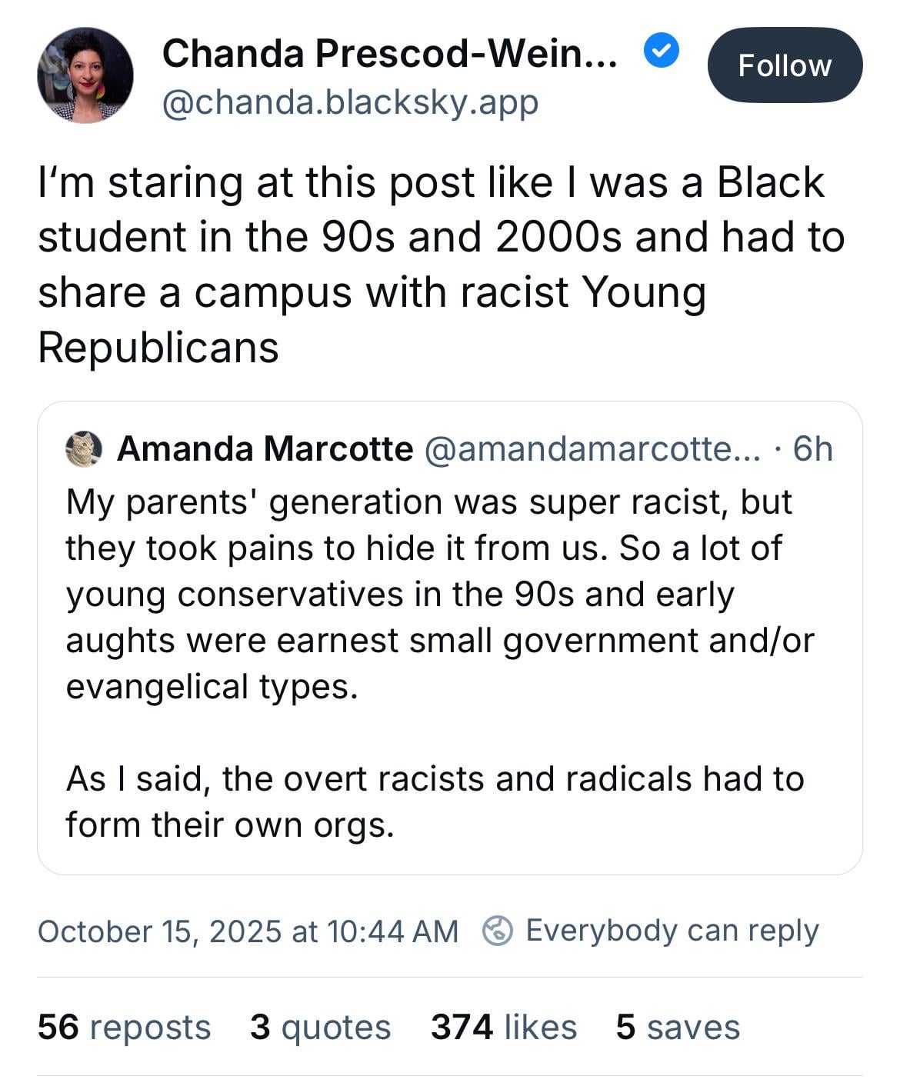Click the @amandamarcotte... handle
The image size is (900, 1086).
(592, 449)
